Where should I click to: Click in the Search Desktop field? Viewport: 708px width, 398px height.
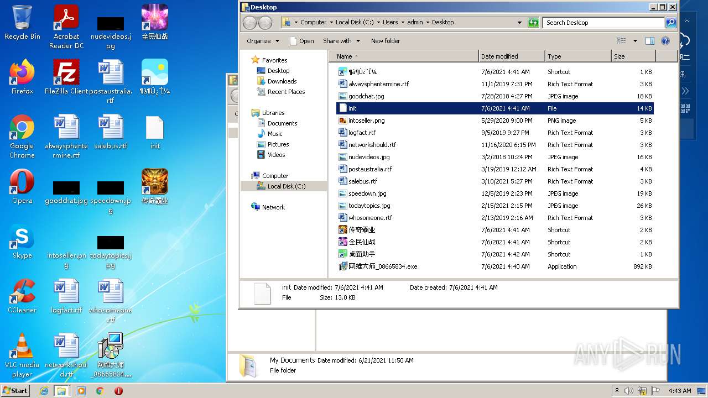click(604, 23)
